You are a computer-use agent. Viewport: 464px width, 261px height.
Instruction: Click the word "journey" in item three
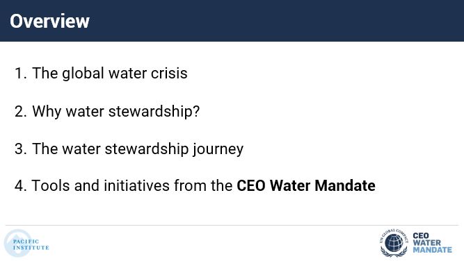(218, 149)
